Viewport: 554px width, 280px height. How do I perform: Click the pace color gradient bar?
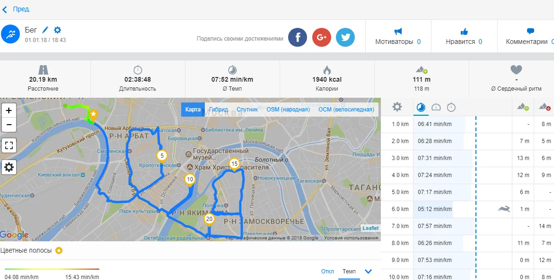point(52,269)
